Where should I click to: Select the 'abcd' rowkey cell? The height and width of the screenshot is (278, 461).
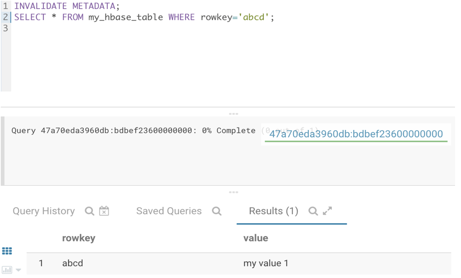point(73,263)
